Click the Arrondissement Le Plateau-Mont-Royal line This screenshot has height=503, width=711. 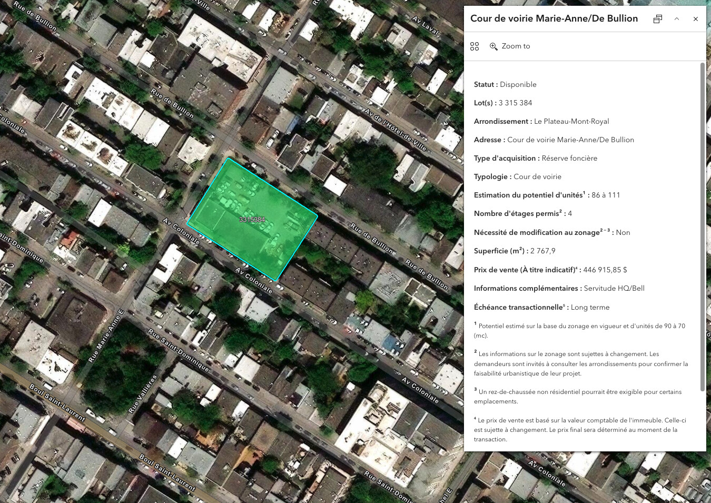pyautogui.click(x=541, y=121)
